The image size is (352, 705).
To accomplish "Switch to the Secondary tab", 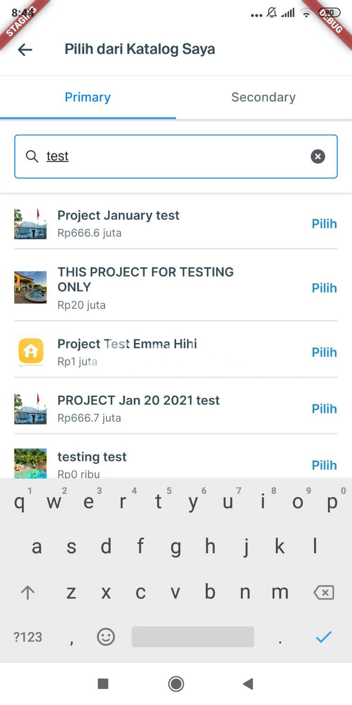I will pyautogui.click(x=264, y=97).
